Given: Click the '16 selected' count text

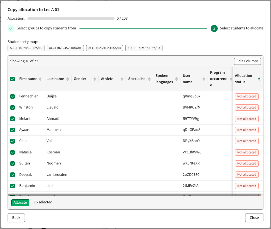Looking at the screenshot, I should pos(43,202).
